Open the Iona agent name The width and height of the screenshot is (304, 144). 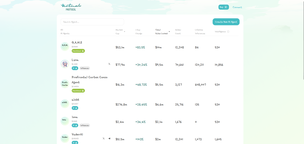tap(75, 117)
